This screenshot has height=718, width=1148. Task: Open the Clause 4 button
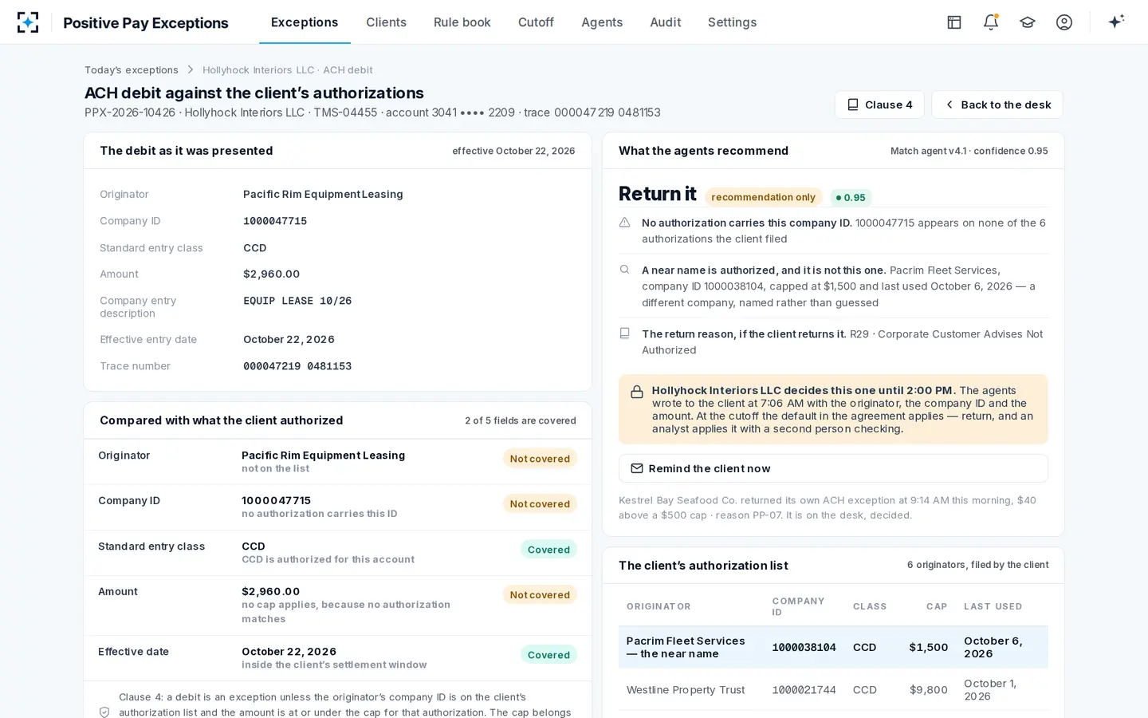tap(879, 105)
